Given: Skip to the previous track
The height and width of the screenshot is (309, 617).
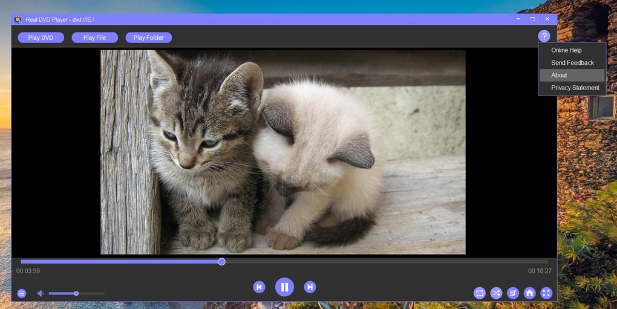Looking at the screenshot, I should 259,287.
